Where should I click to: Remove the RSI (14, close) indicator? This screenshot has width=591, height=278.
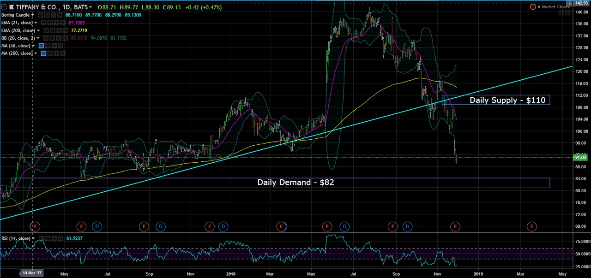[60, 238]
